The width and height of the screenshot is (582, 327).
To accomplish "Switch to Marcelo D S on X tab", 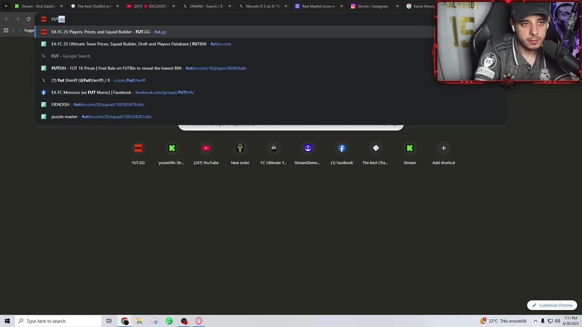I will tap(262, 6).
